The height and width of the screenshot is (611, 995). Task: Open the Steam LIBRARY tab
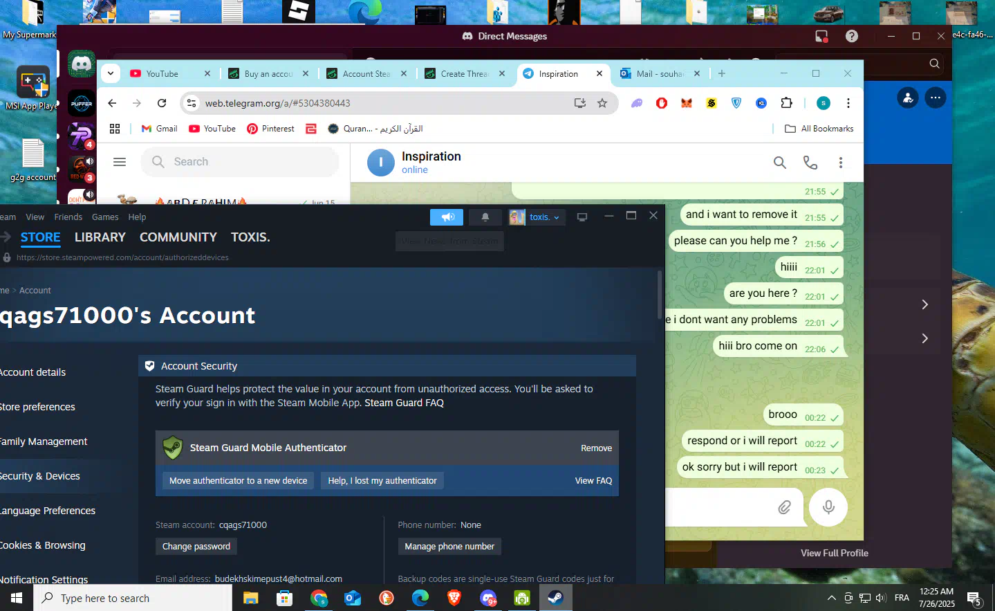100,237
